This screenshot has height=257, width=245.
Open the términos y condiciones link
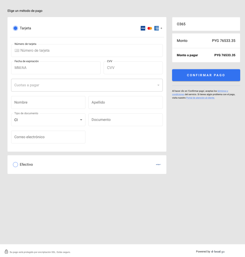coord(223,91)
